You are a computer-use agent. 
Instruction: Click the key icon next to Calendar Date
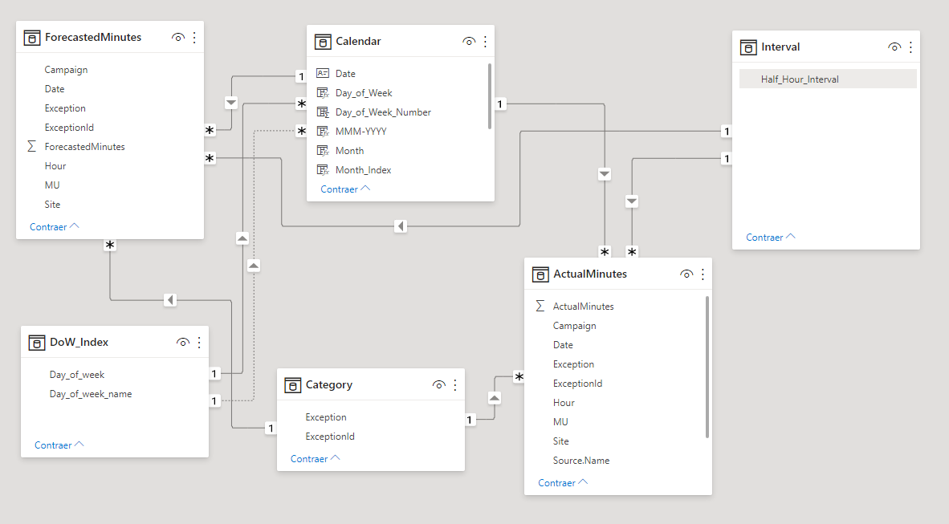(323, 73)
